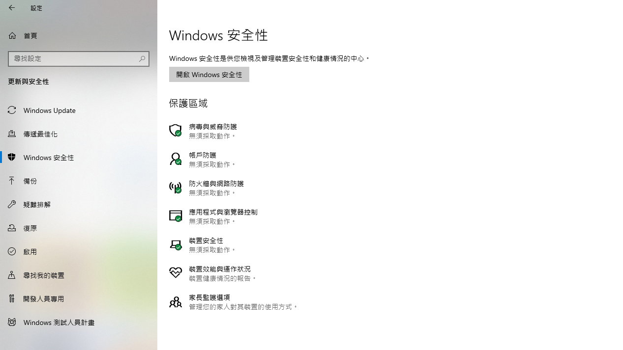Image resolution: width=623 pixels, height=350 pixels.
Task: Open 裝置效能與運作狀況 report
Action: coord(213,273)
